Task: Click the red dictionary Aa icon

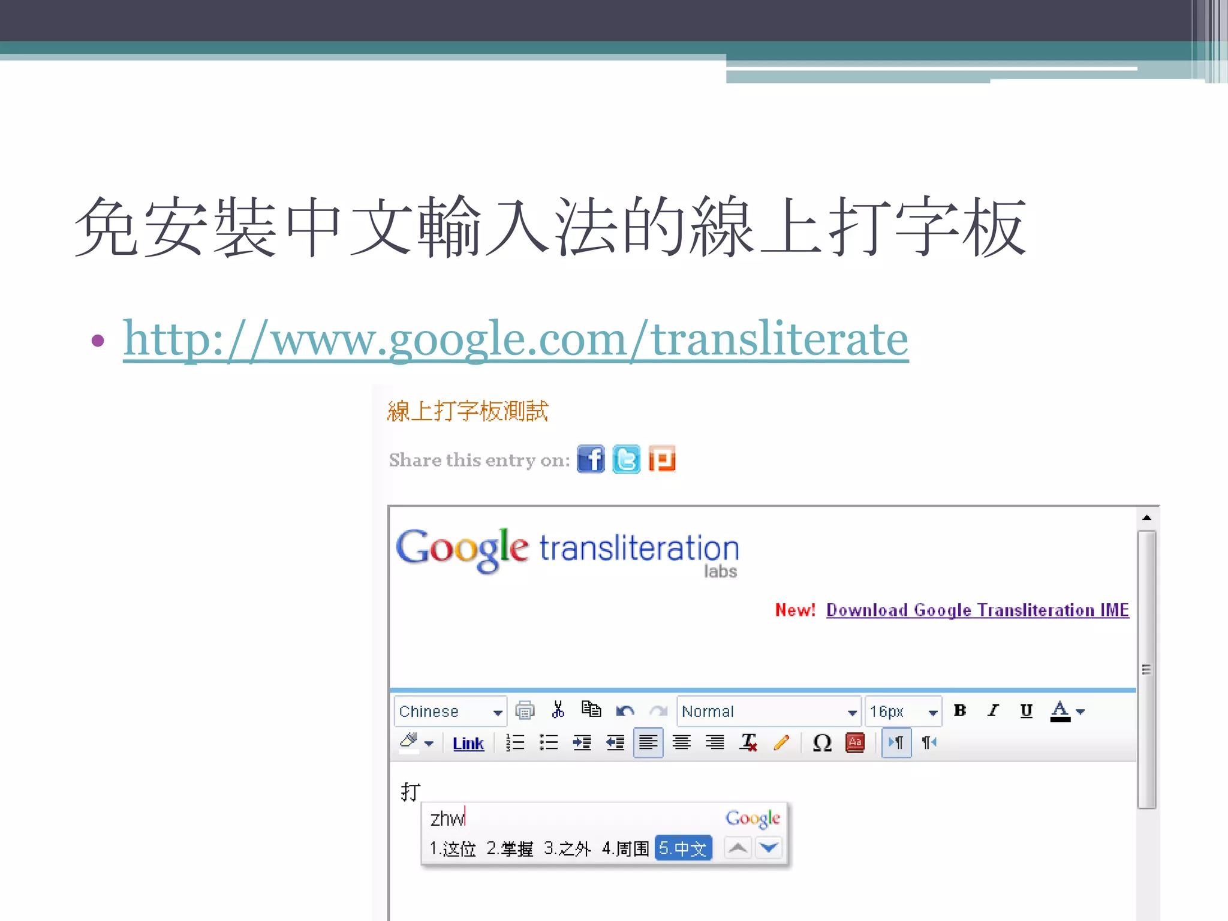Action: pos(855,742)
